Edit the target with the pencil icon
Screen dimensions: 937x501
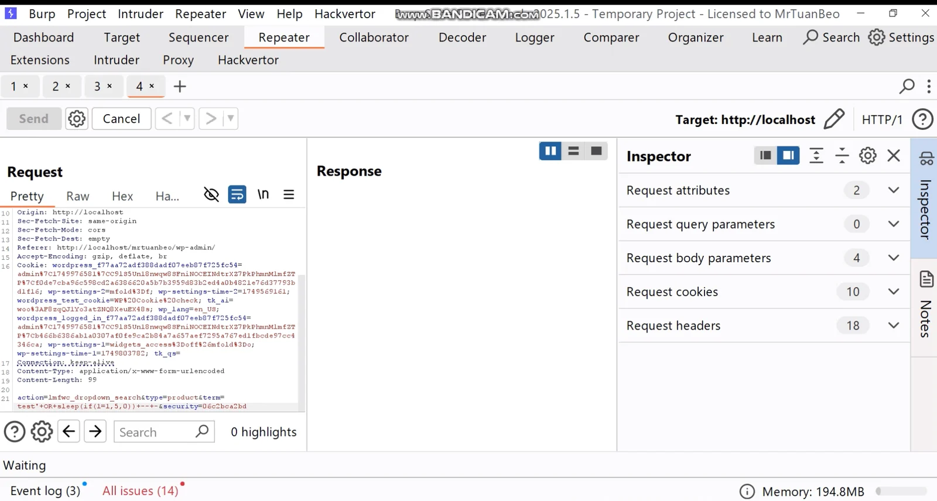tap(834, 119)
